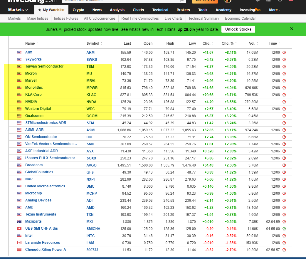
Task: Open the Analysis menu
Action: point(117,10)
